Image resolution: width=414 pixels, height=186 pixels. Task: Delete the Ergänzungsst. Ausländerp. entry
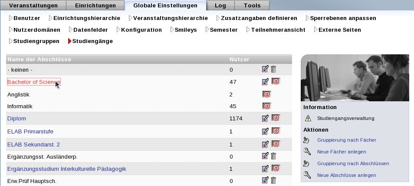tap(273, 156)
